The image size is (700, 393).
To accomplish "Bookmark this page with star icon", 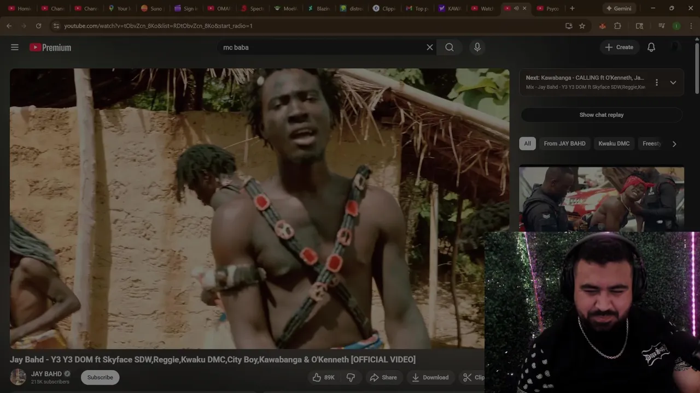I will click(x=582, y=26).
